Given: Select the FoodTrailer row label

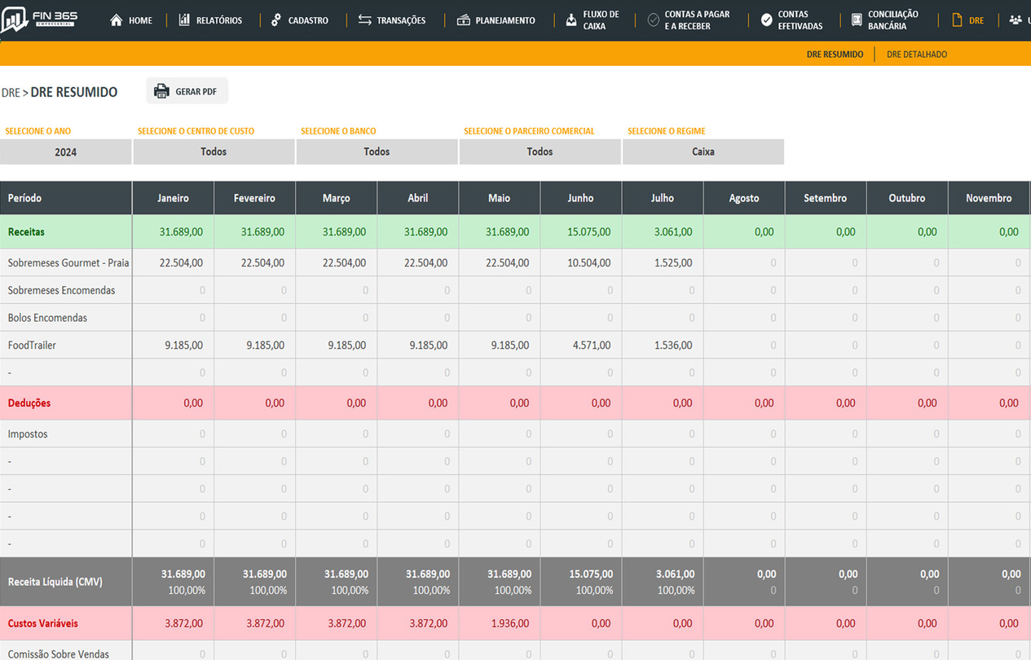Looking at the screenshot, I should (x=32, y=345).
